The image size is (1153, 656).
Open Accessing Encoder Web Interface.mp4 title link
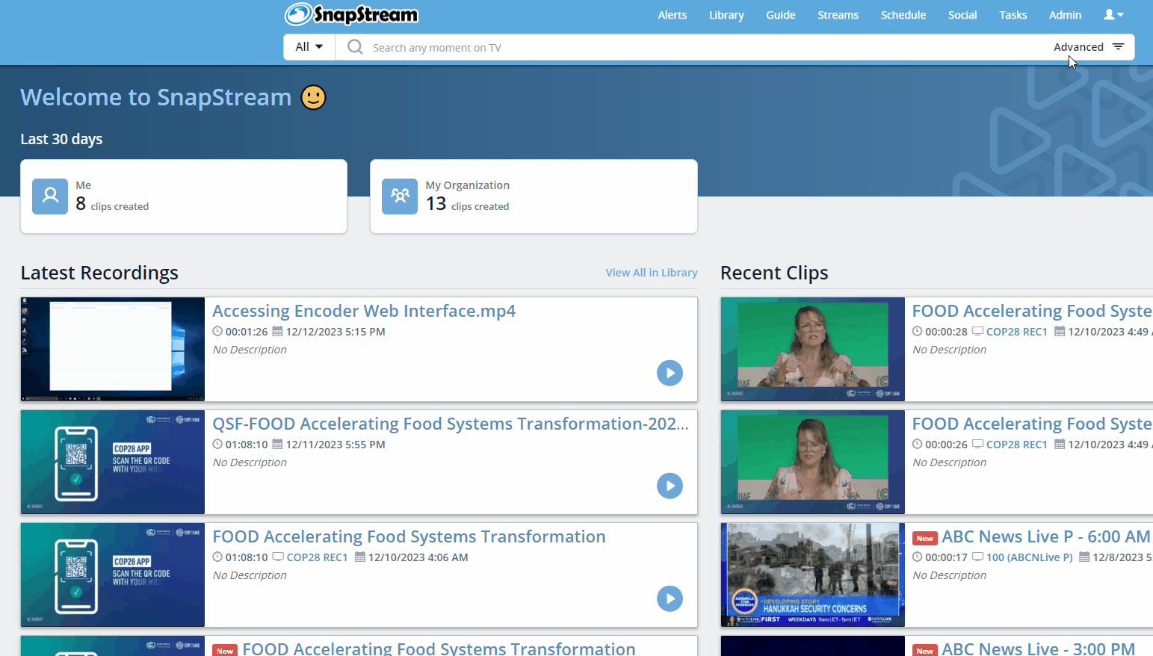(x=364, y=311)
